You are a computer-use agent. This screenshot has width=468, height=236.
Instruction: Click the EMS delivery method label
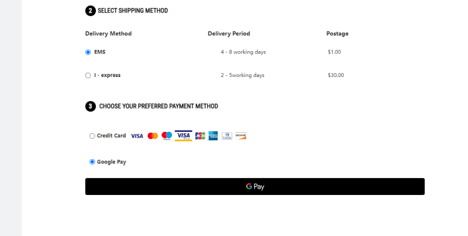pyautogui.click(x=100, y=52)
